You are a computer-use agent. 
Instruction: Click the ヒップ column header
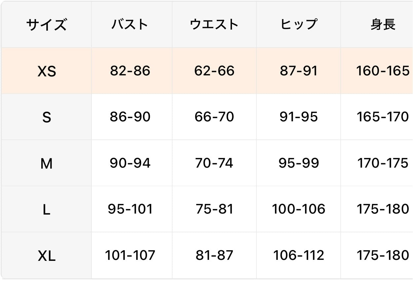298,25
